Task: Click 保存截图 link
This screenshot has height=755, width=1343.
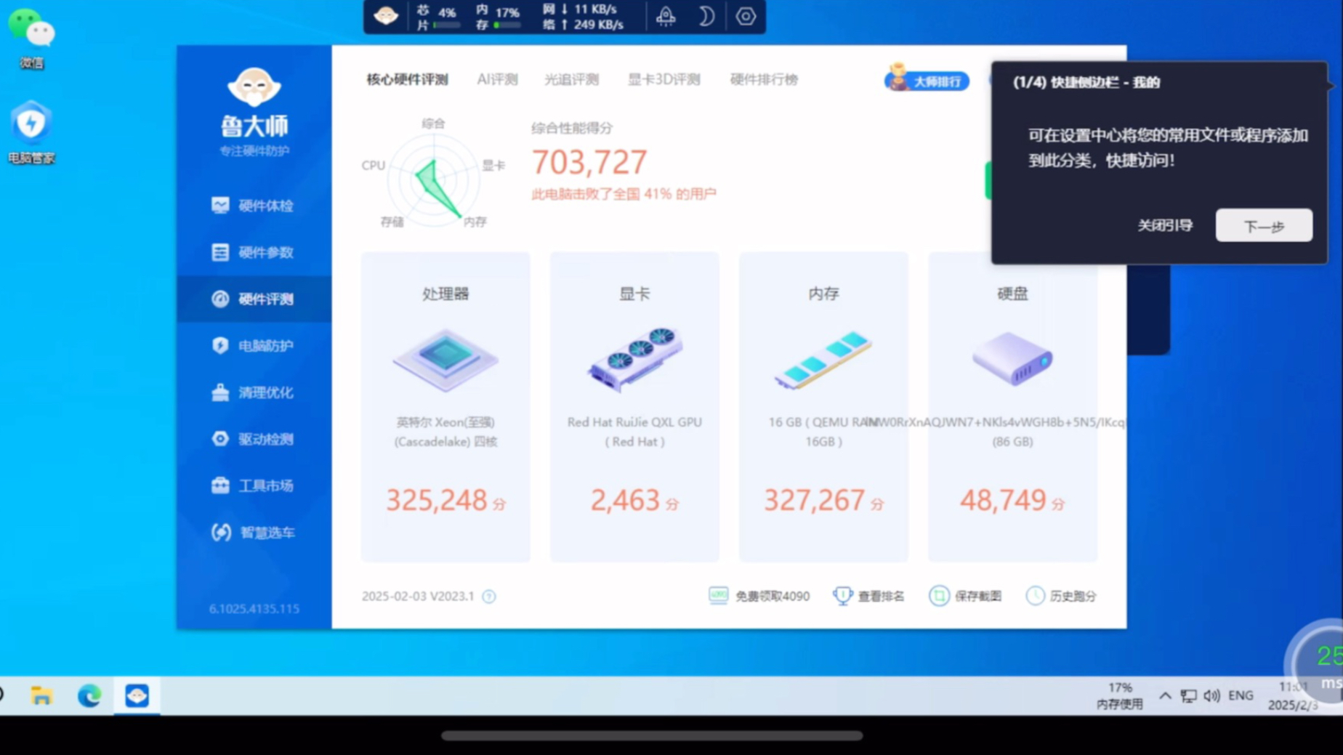Action: click(965, 596)
